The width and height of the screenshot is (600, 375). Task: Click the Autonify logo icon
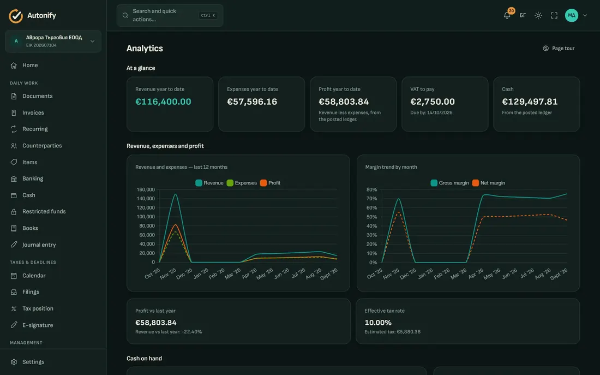click(16, 16)
